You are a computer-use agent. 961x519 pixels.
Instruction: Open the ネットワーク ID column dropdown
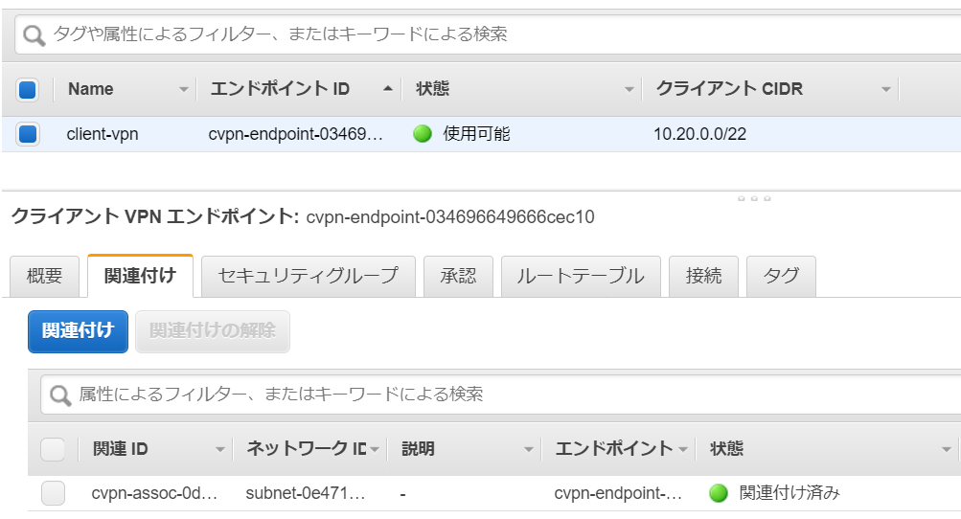pos(375,450)
